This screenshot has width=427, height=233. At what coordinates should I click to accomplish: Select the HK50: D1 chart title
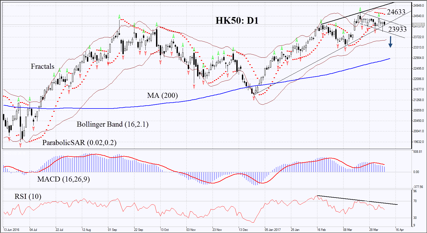(x=237, y=21)
